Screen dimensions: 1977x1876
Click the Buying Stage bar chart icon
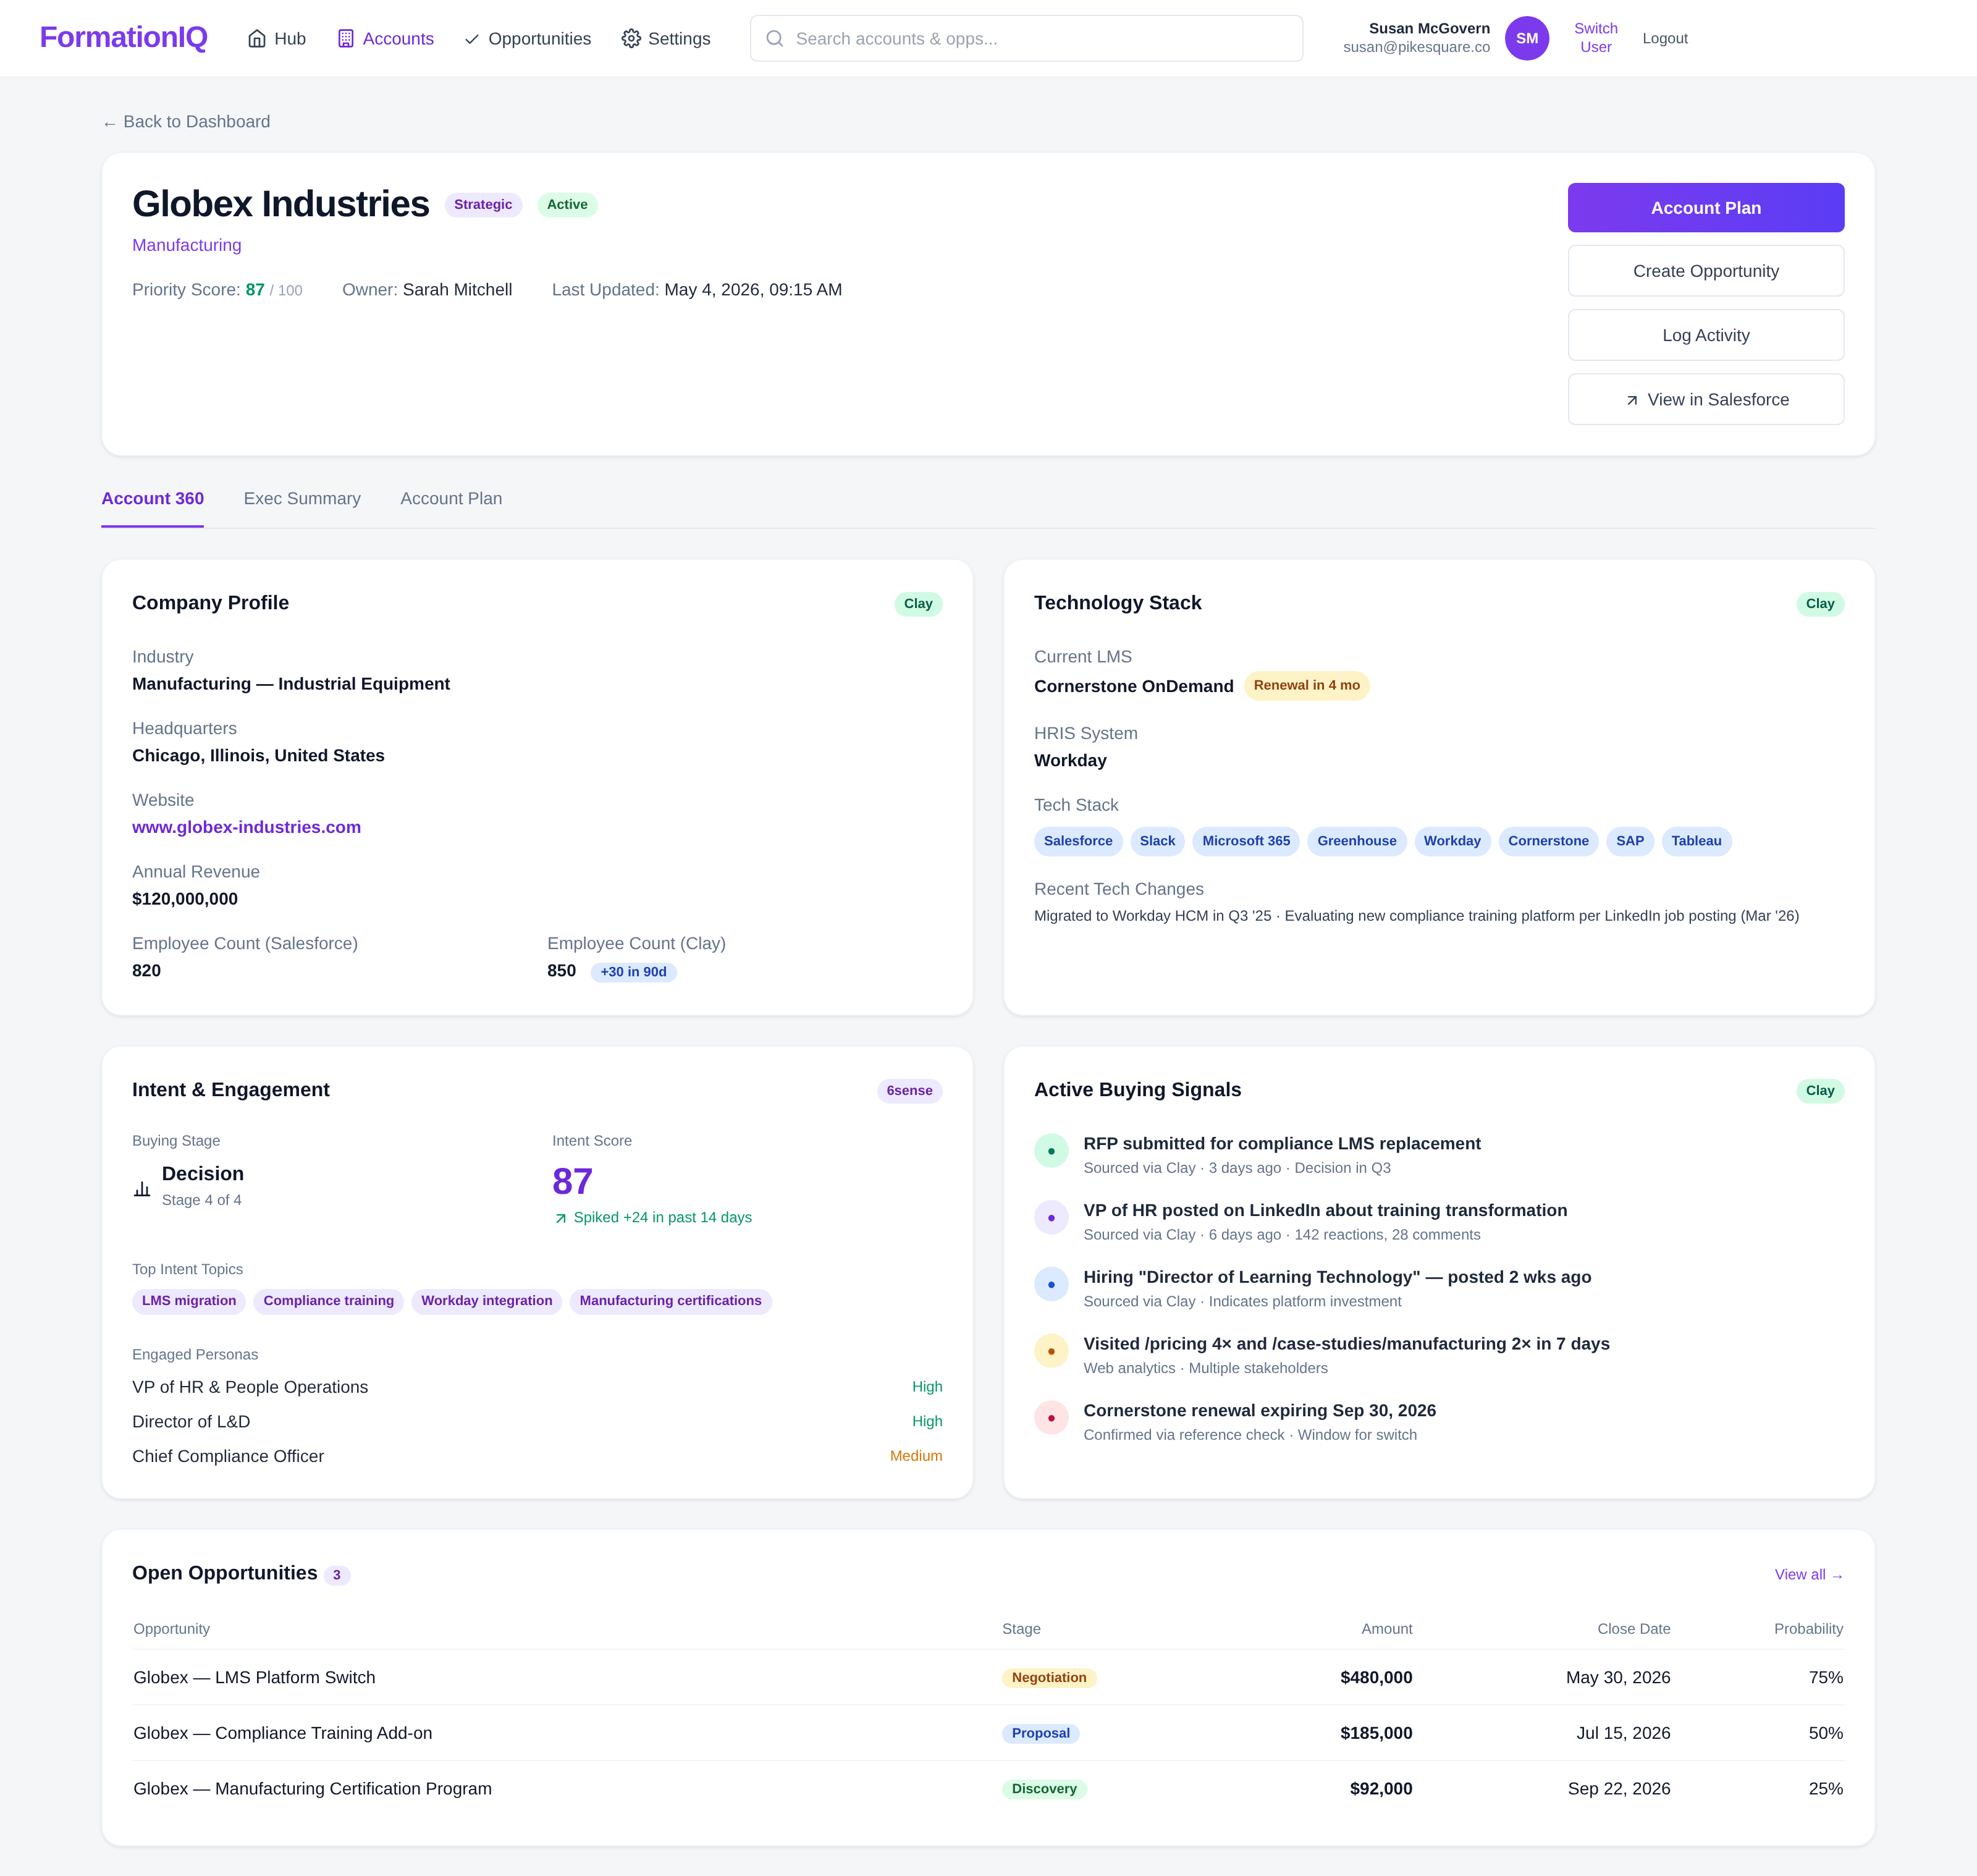coord(142,1189)
